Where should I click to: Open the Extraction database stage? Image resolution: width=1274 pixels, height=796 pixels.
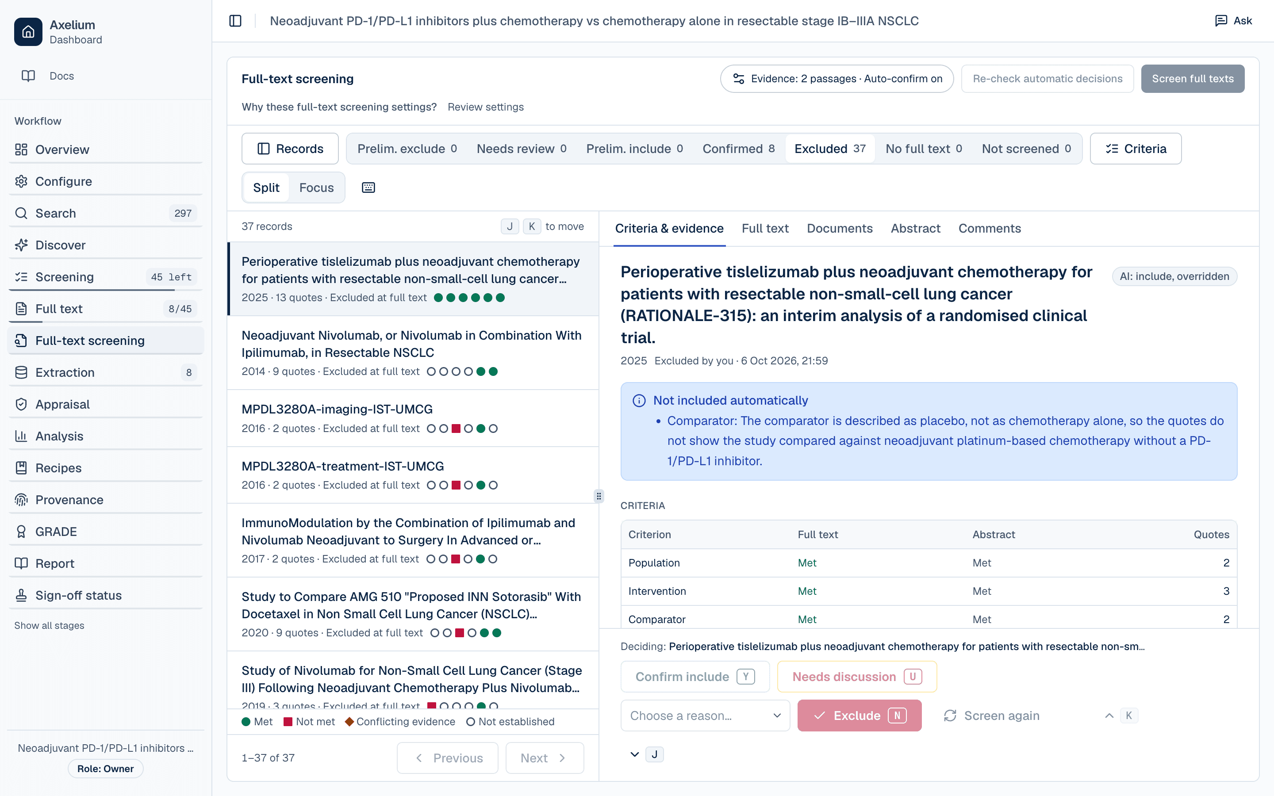[106, 372]
